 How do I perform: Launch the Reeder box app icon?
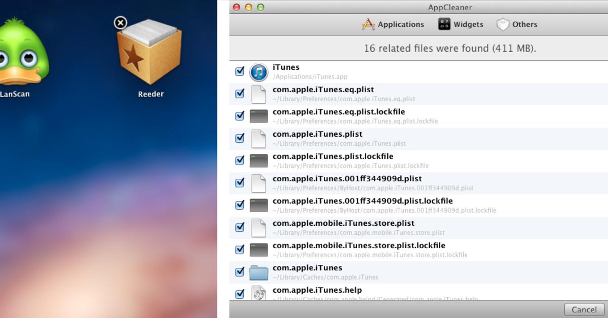point(149,53)
